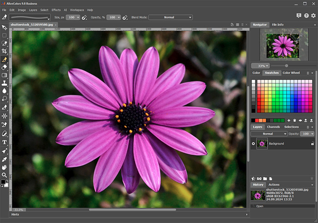
Task: Open the layer blend mode Normal dropdown
Action: (269, 134)
